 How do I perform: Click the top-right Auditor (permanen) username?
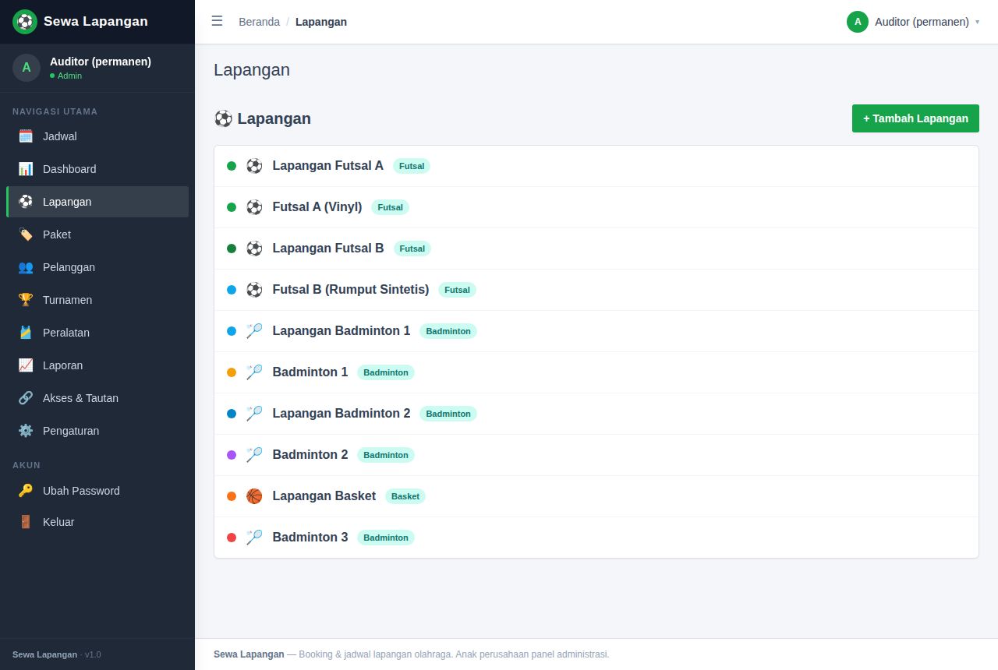pos(922,22)
